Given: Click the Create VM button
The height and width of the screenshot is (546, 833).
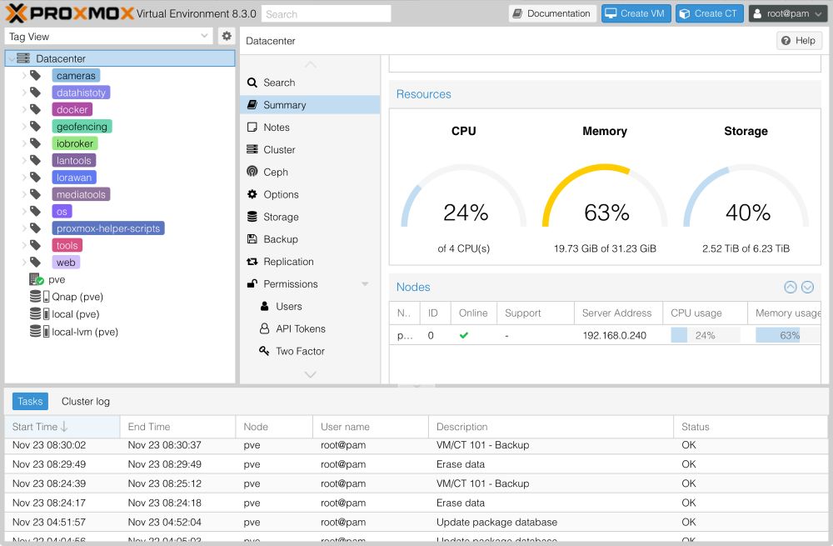Looking at the screenshot, I should pyautogui.click(x=636, y=13).
